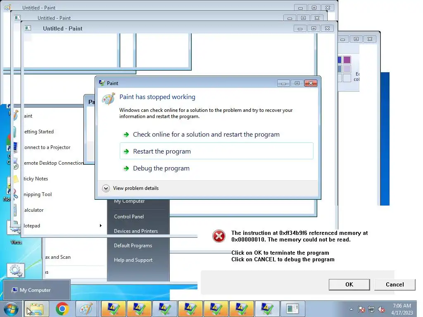This screenshot has height=317, width=423.
Task: Open the 7:06 AM clock
Action: pos(402,309)
